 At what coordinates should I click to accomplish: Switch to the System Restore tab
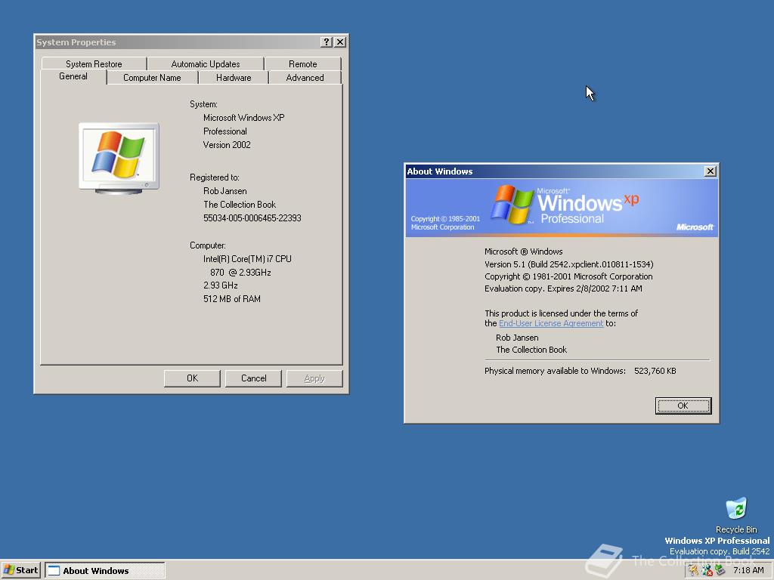[94, 63]
